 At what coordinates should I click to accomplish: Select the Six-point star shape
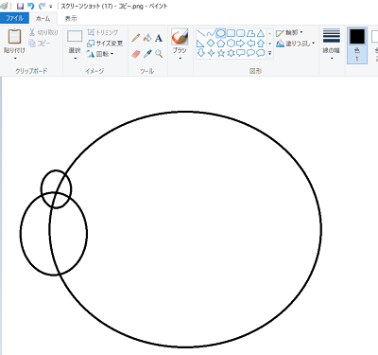[x=231, y=53]
